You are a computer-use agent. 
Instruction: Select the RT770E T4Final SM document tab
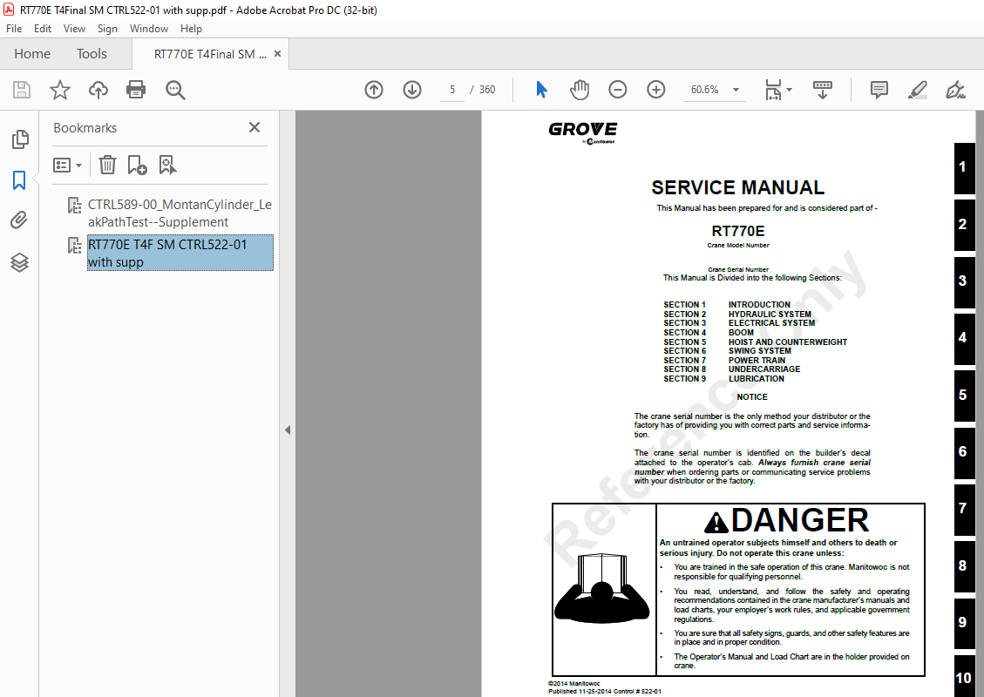(210, 54)
